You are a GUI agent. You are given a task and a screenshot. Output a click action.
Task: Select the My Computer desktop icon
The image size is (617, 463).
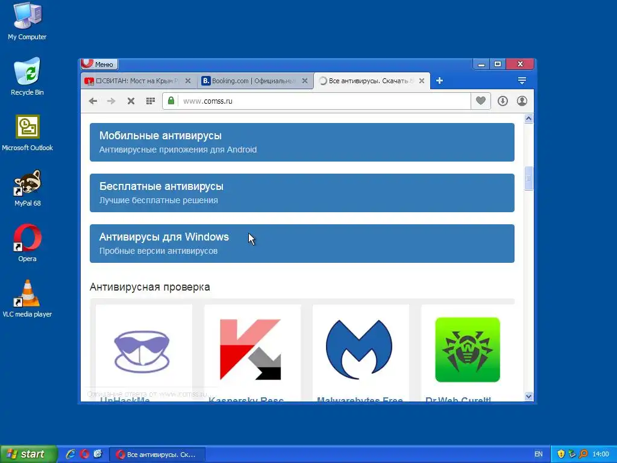click(x=27, y=20)
